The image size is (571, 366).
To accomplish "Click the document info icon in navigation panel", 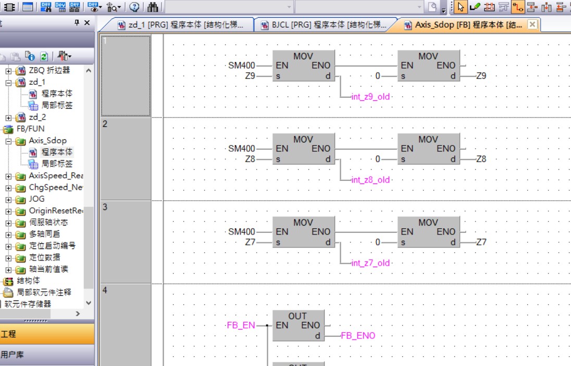I will pyautogui.click(x=30, y=56).
